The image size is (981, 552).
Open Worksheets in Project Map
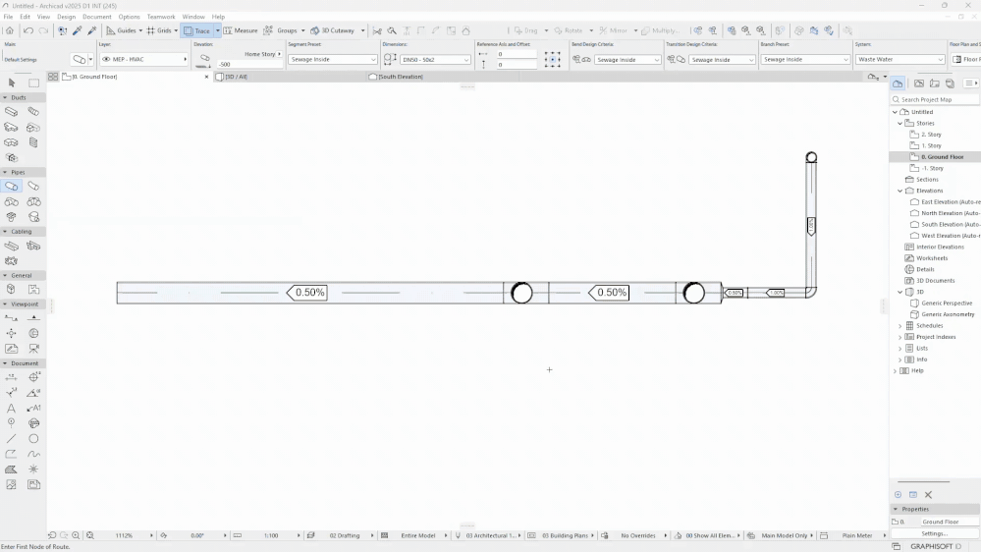[932, 258]
